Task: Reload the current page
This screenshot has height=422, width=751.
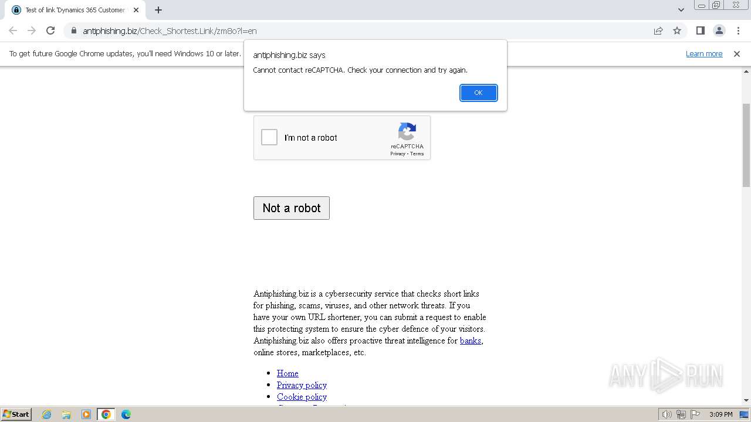Action: click(50, 30)
